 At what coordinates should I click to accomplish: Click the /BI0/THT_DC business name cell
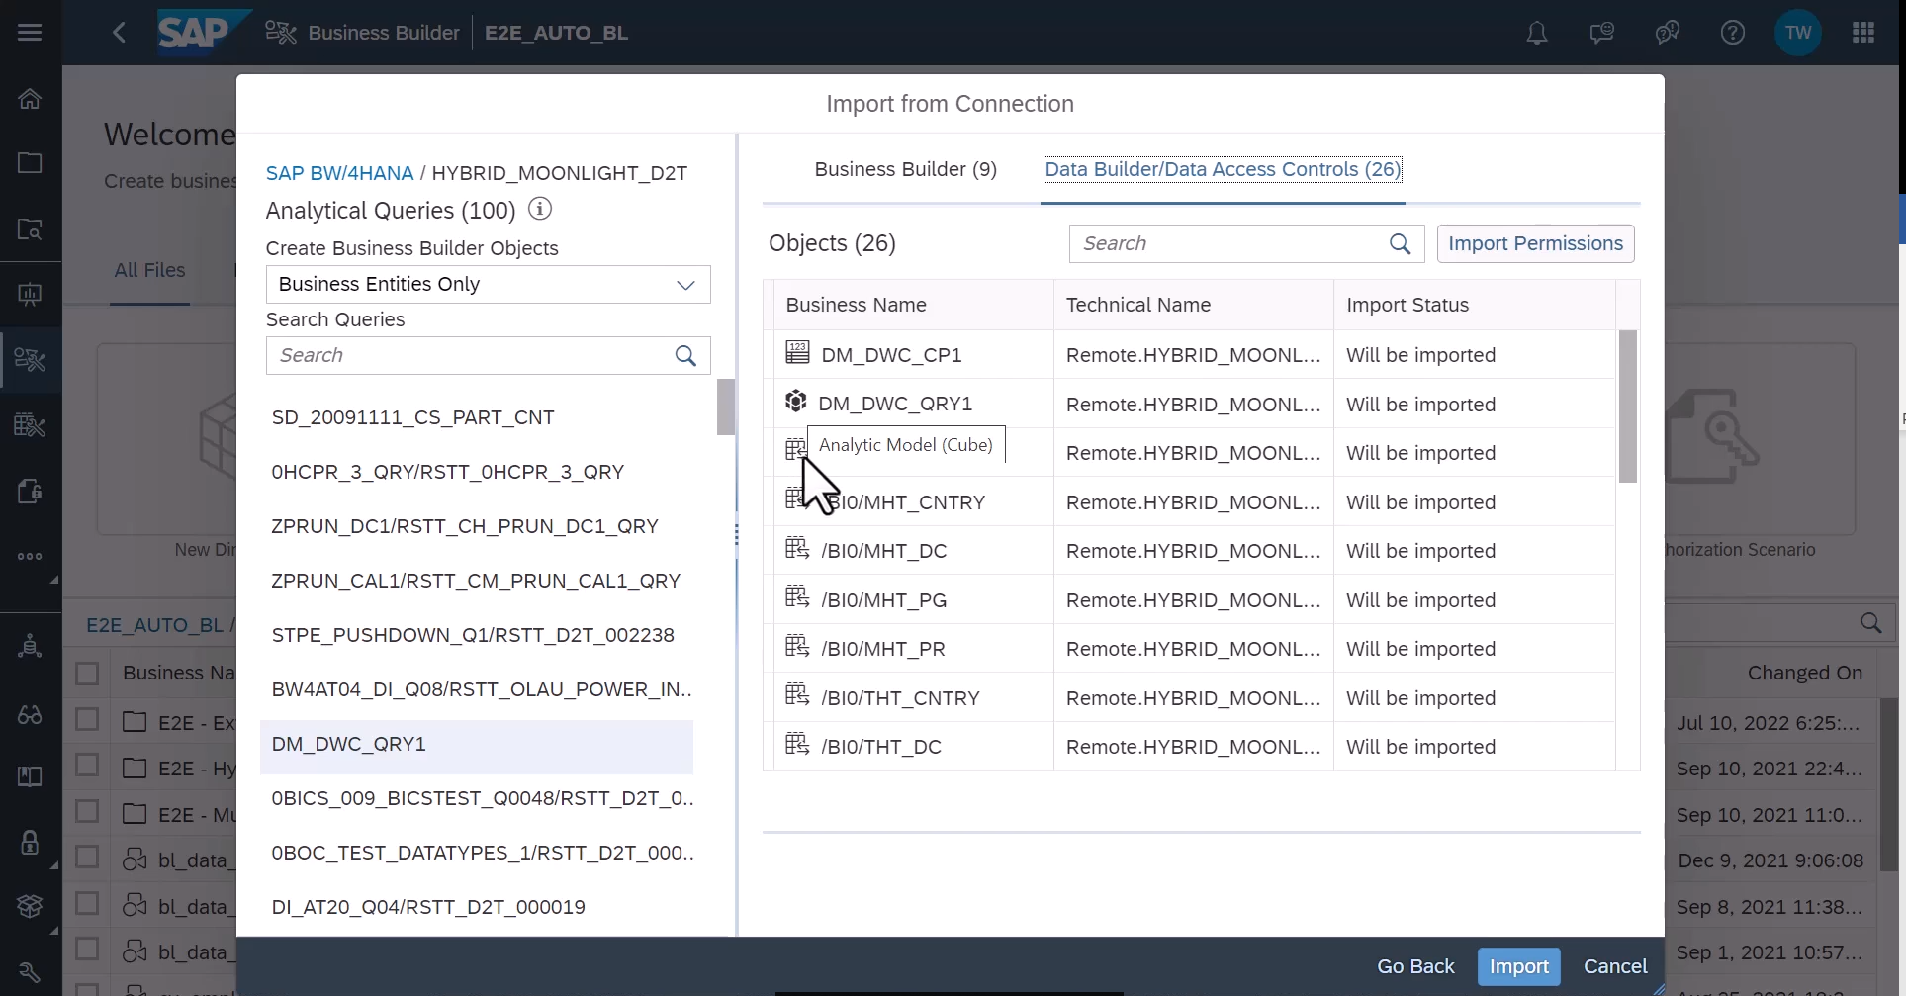coord(913,747)
